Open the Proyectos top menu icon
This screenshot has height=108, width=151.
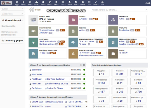point(37,2)
